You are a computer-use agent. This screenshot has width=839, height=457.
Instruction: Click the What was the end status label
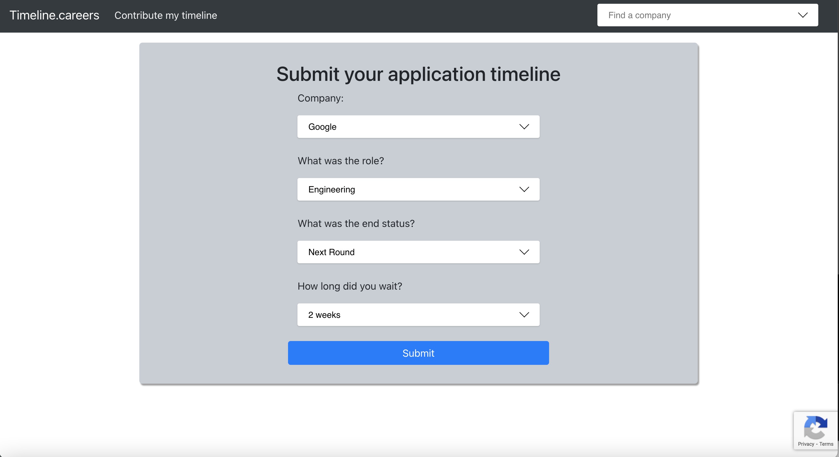click(x=356, y=223)
